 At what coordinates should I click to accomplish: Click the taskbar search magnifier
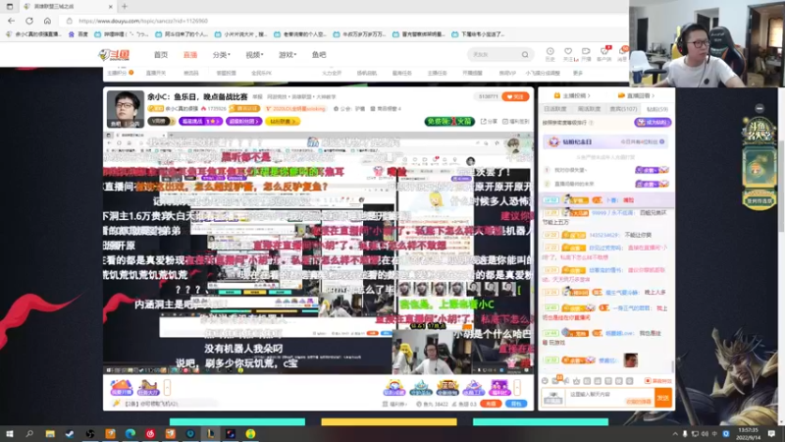[29, 434]
